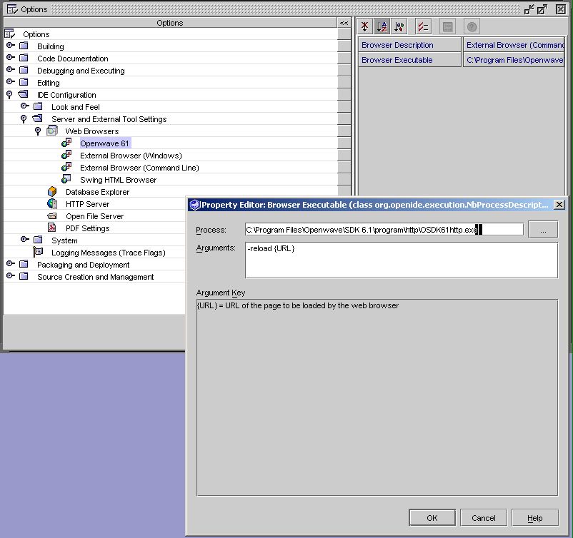The image size is (573, 538).
Task: Expand the Debugging and Executing node
Action: (x=10, y=69)
